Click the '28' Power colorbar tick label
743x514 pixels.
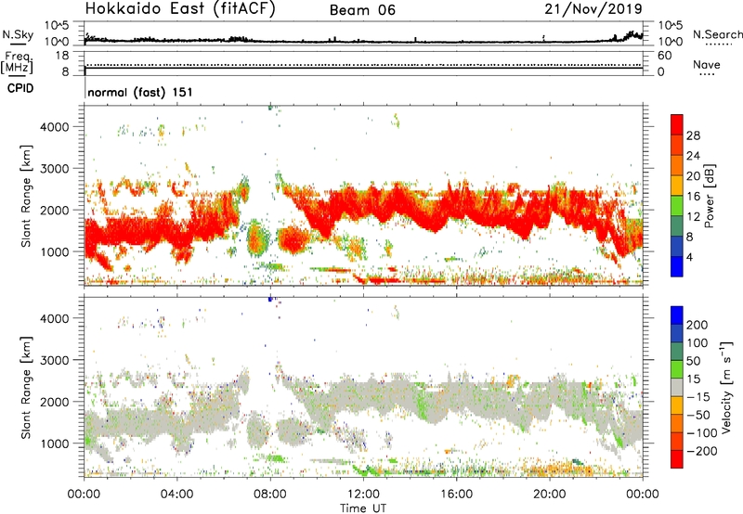[x=693, y=135]
